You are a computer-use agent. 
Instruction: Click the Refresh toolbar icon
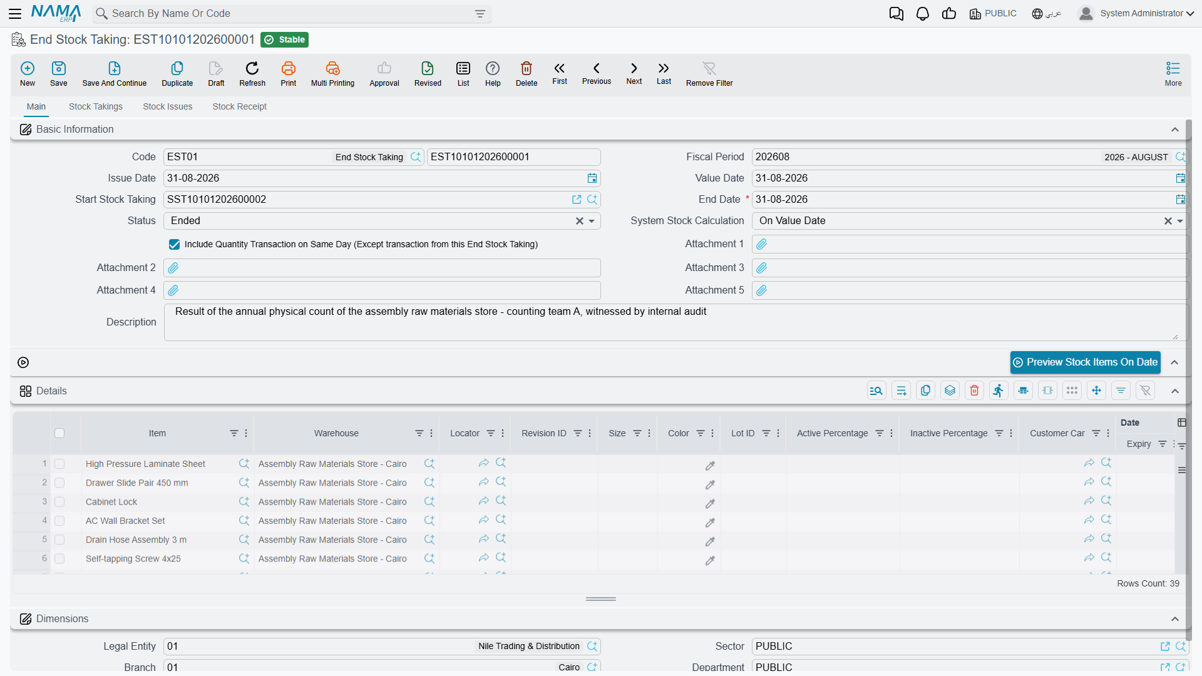click(252, 74)
